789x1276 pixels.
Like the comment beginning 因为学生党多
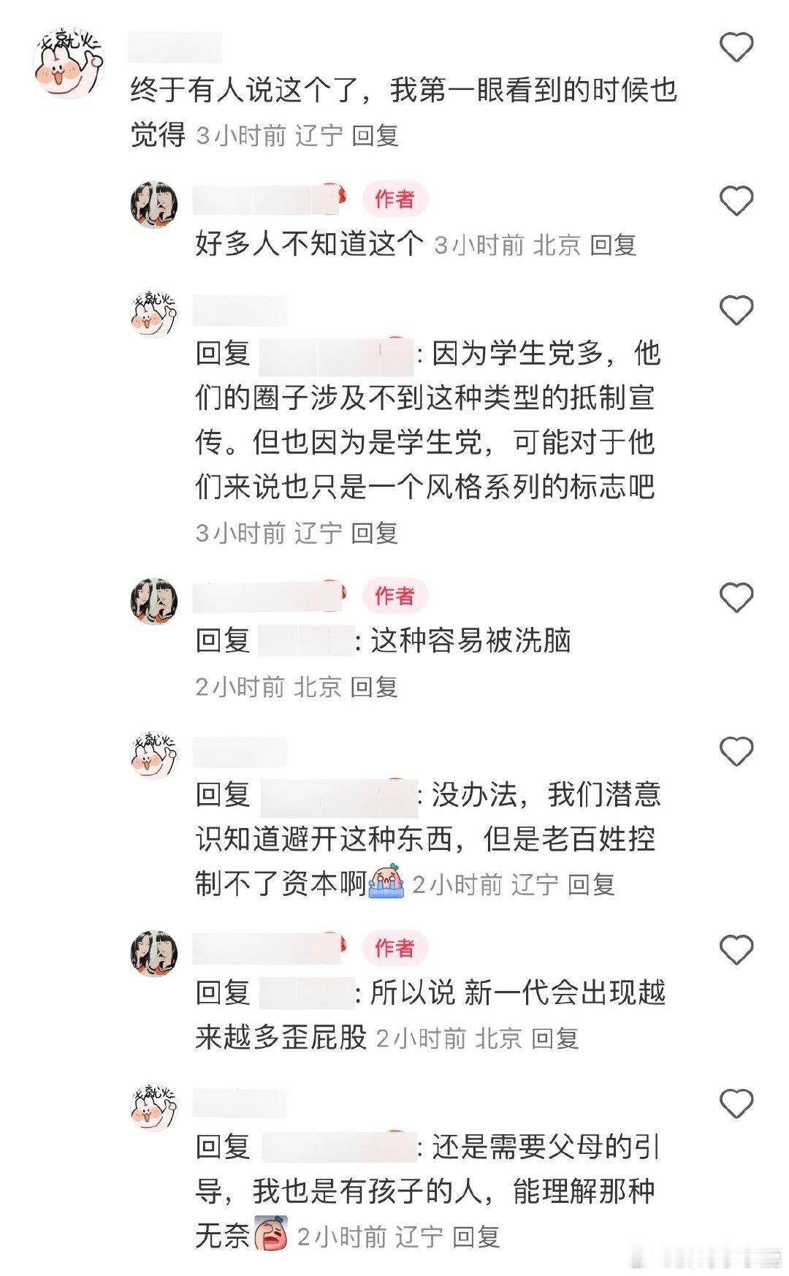pos(736,311)
